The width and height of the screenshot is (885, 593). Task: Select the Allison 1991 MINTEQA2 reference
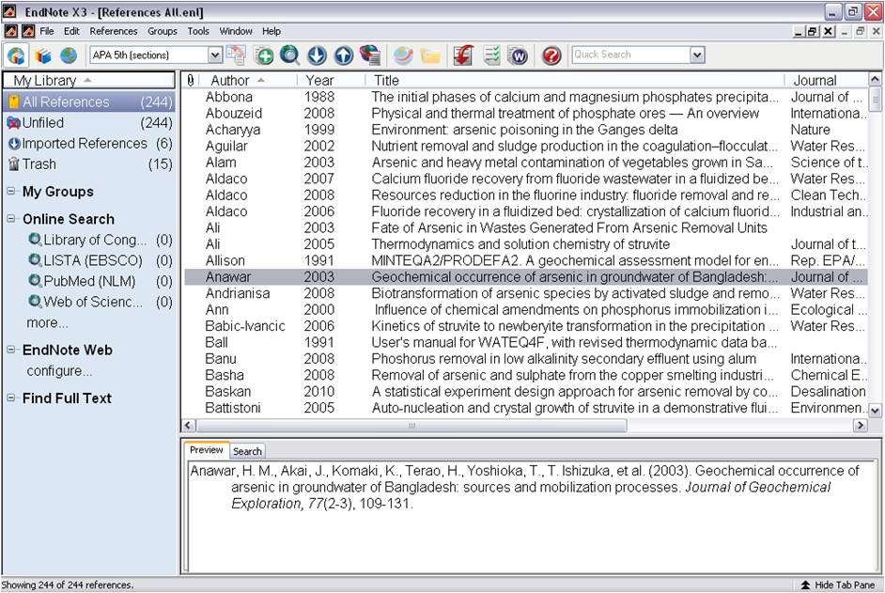(x=526, y=261)
